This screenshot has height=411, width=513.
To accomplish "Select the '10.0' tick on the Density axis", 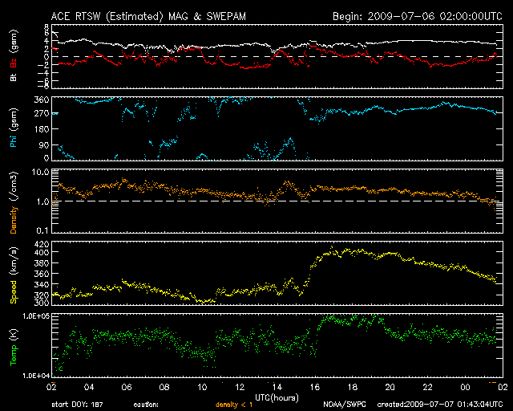I will click(40, 172).
